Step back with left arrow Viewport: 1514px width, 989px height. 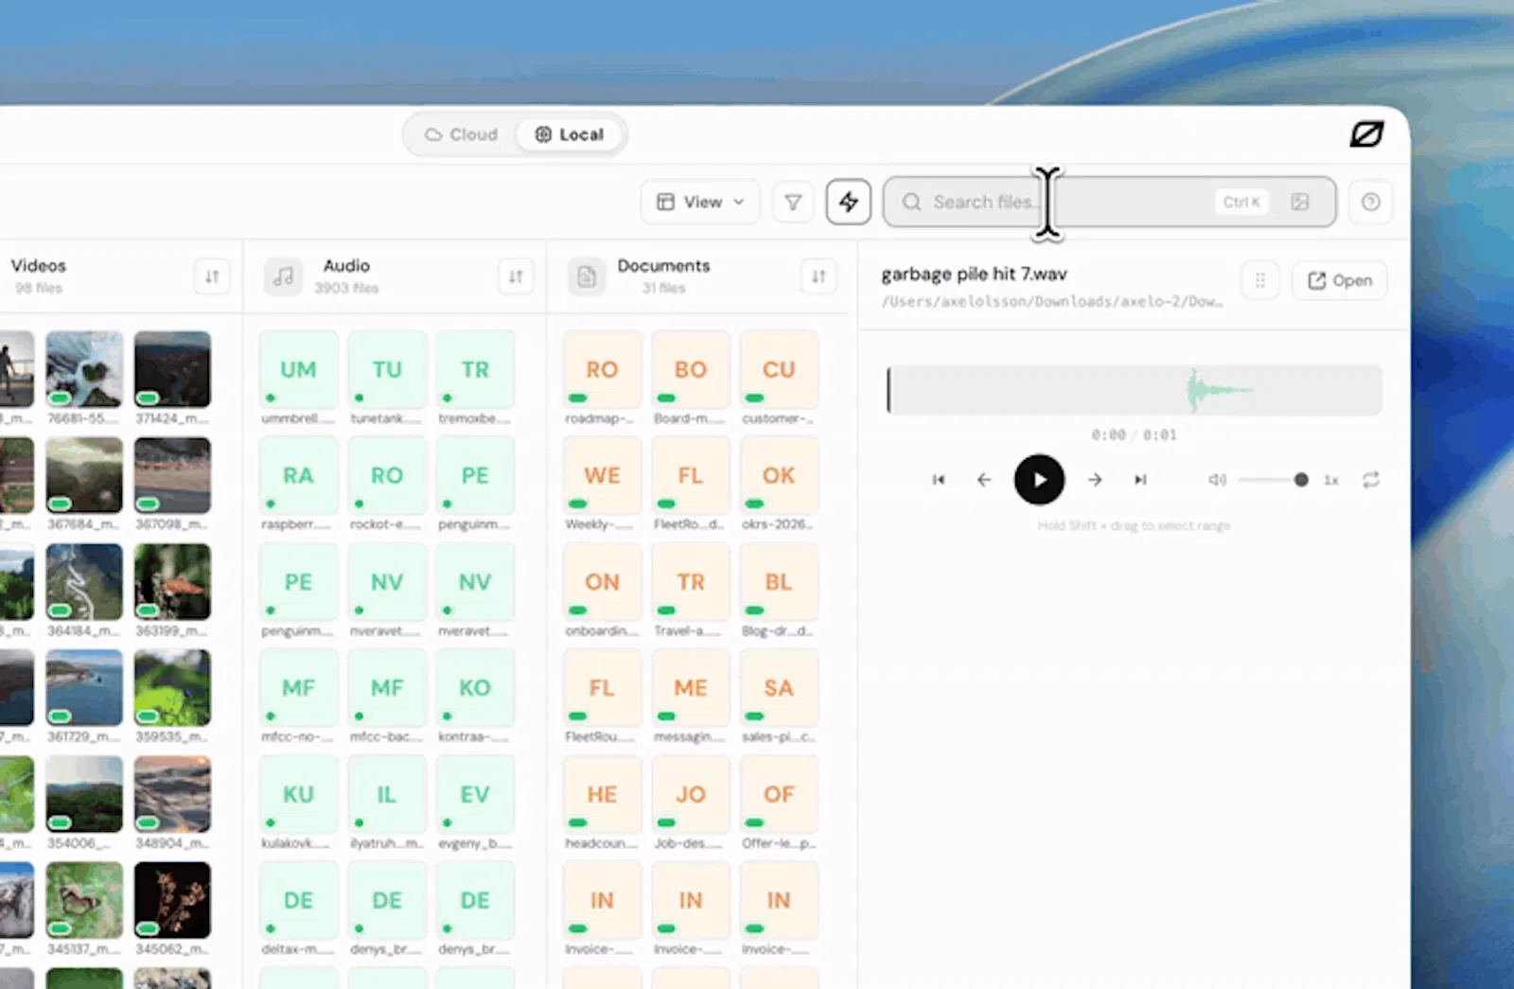tap(984, 480)
